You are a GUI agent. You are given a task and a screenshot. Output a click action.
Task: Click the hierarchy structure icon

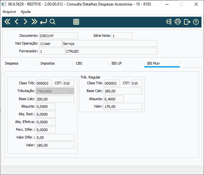pyautogui.click(x=169, y=22)
